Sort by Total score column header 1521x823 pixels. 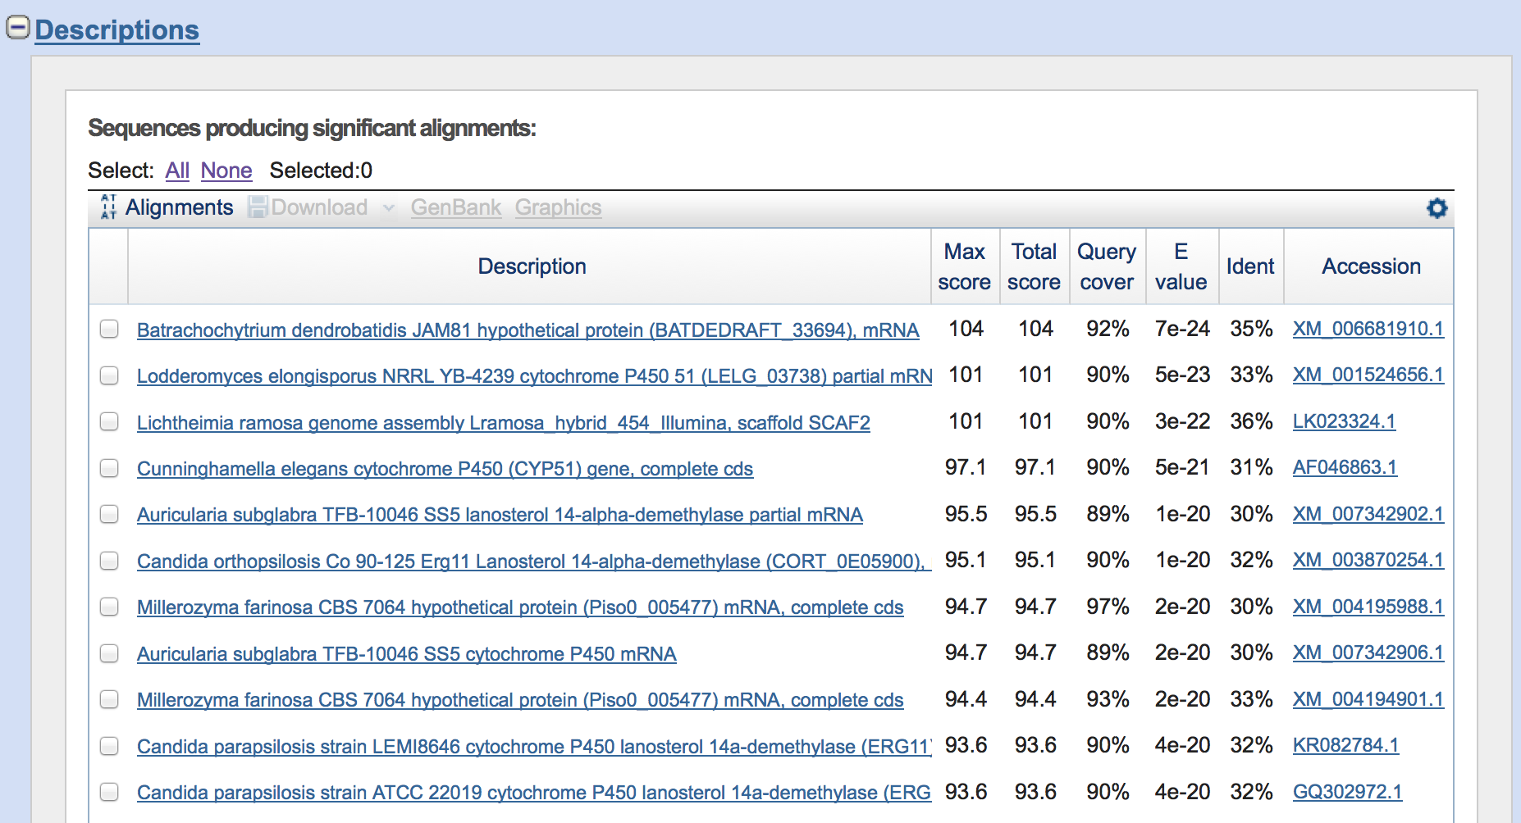(1034, 266)
